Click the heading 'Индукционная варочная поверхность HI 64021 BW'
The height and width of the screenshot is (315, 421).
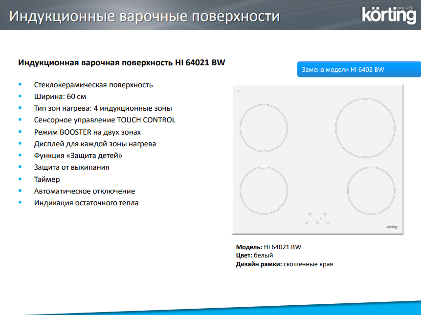pyautogui.click(x=122, y=63)
